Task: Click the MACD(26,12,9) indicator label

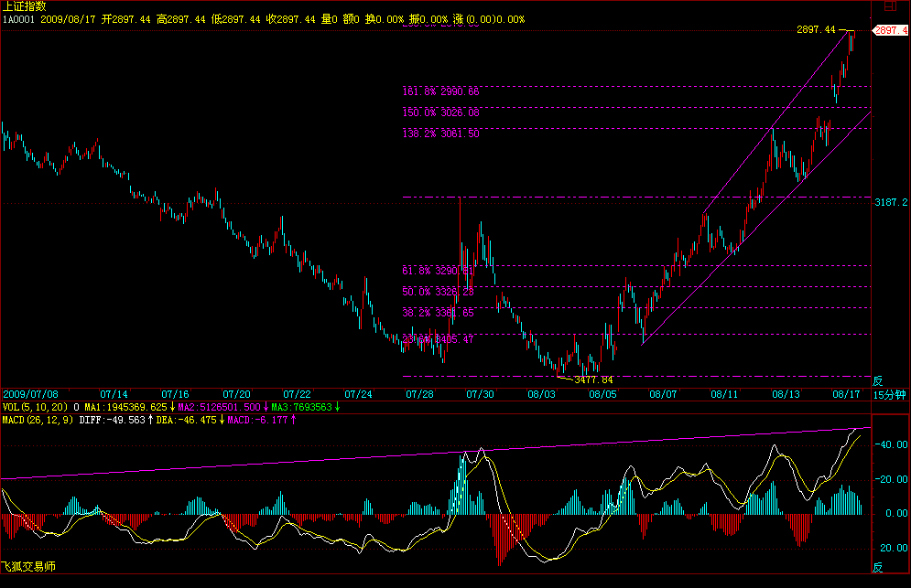Action: click(x=38, y=420)
